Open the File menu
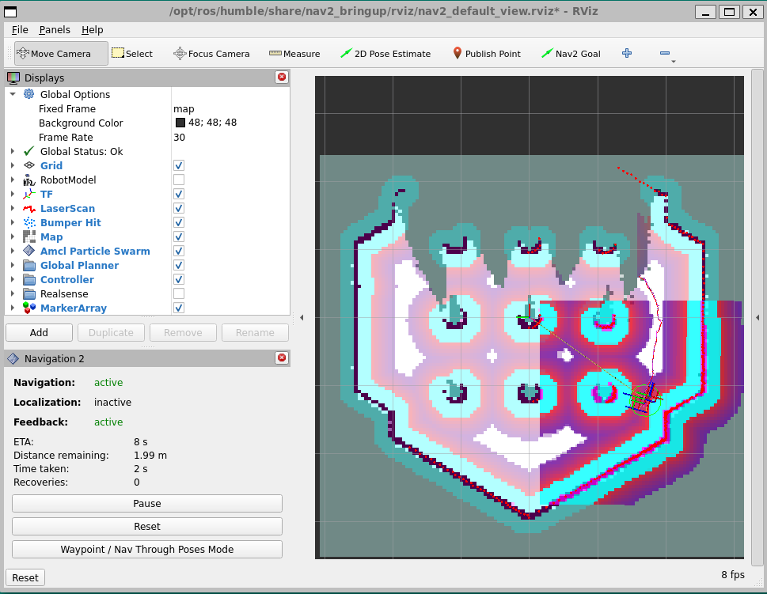 pos(20,29)
